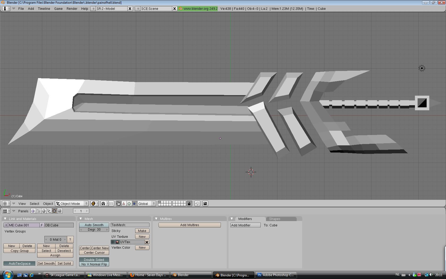This screenshot has width=446, height=279.
Task: Open the Object Mode dropdown
Action: coord(72,204)
